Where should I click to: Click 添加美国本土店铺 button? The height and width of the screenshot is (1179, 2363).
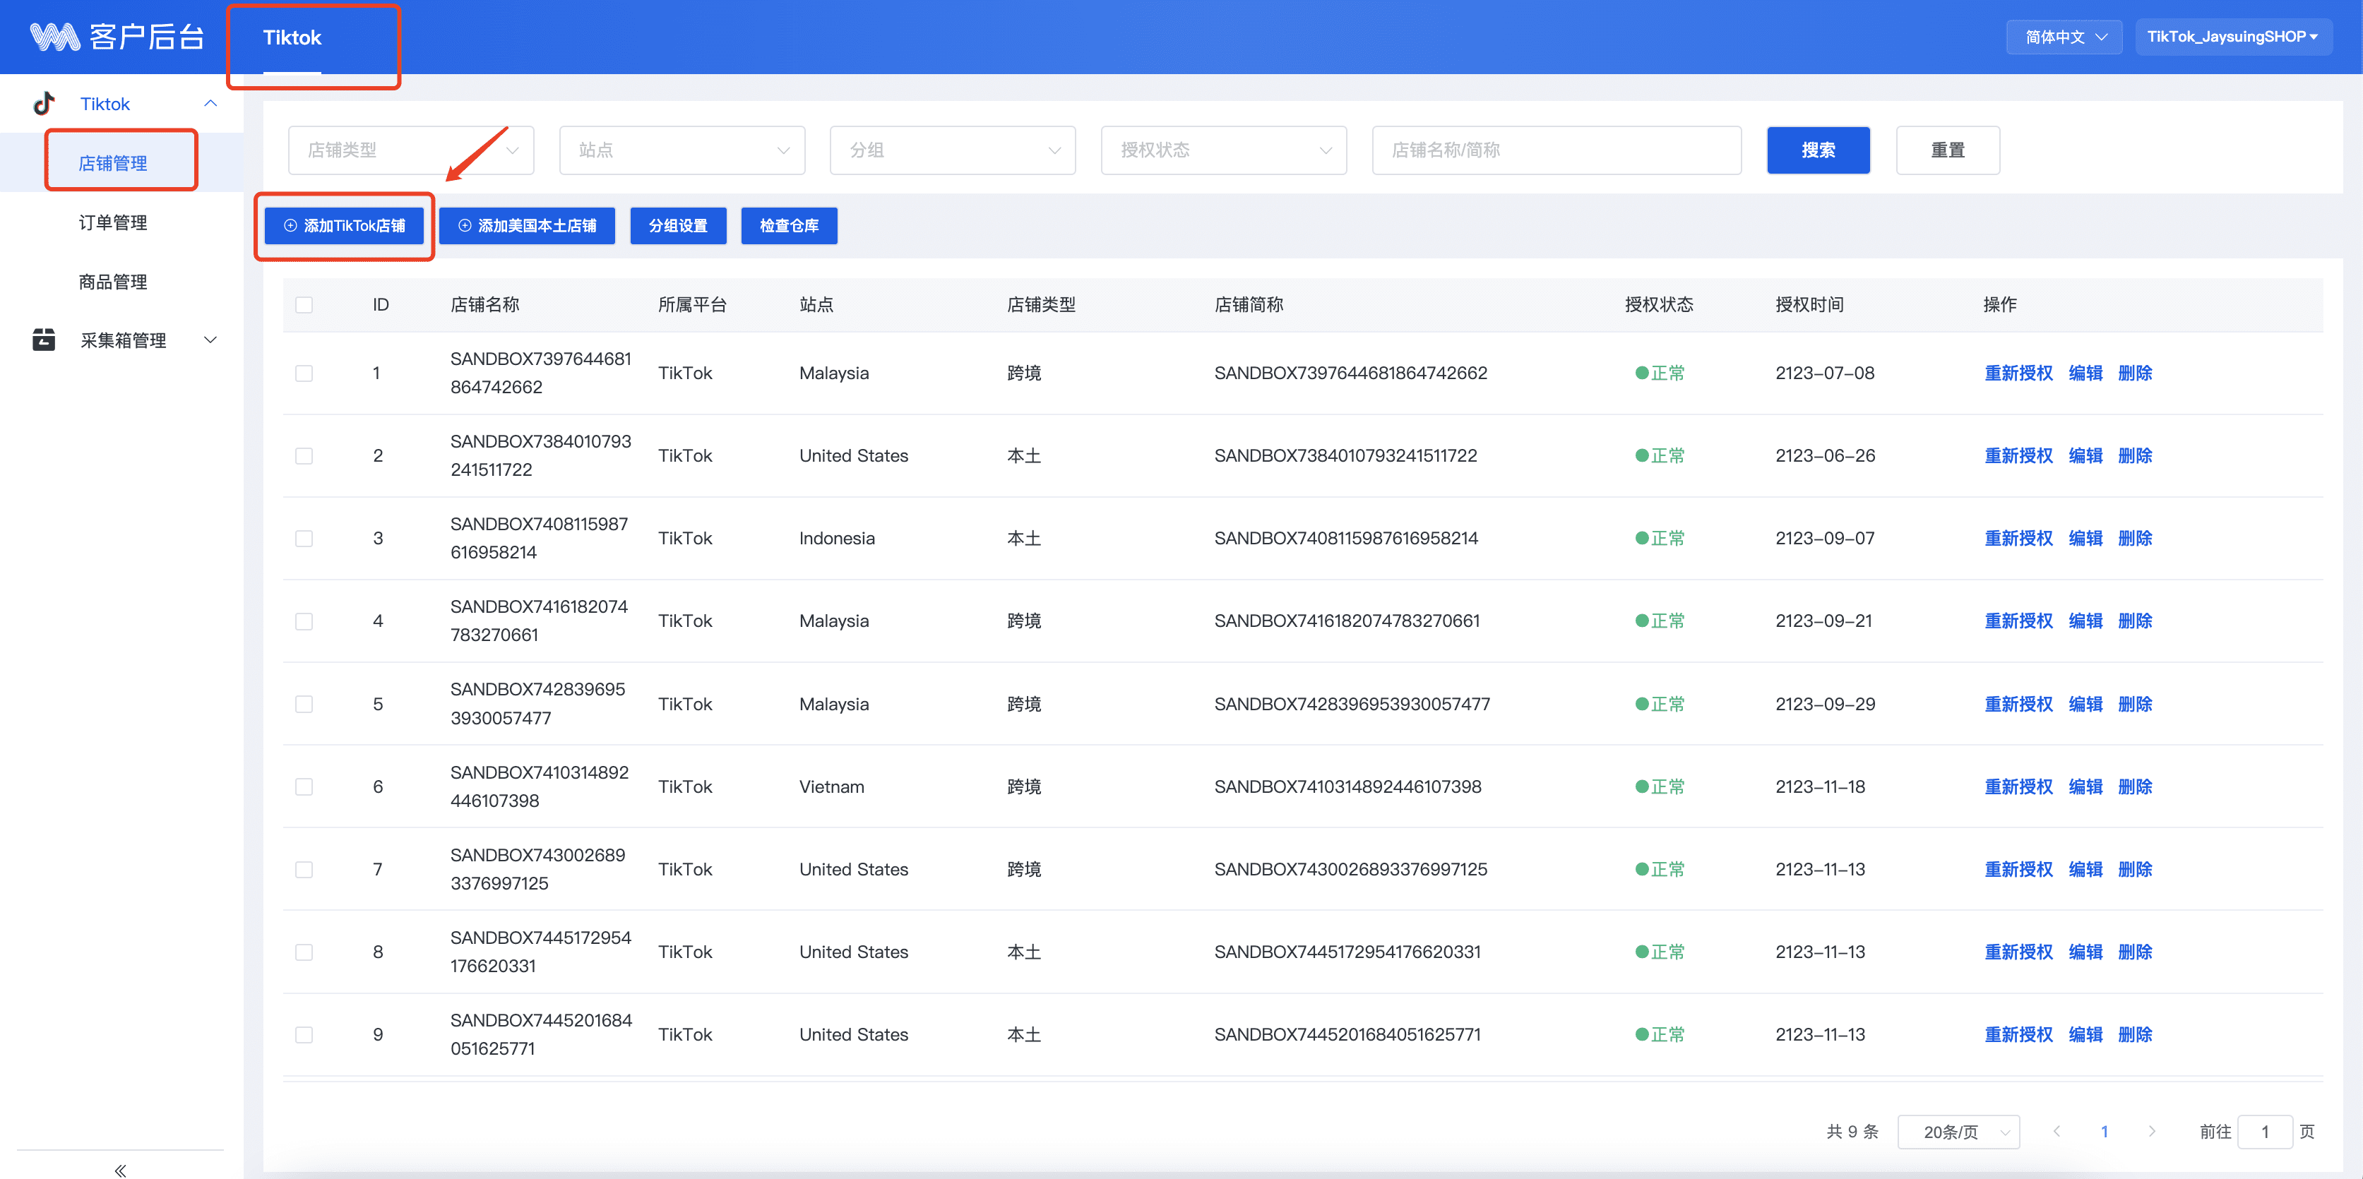click(x=527, y=225)
